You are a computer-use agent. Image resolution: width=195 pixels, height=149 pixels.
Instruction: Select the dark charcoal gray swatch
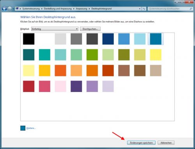pyautogui.click(x=92, y=39)
